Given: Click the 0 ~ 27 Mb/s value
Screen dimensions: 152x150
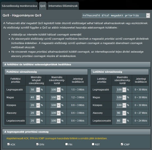Looking at the screenshot, I should (141, 113).
